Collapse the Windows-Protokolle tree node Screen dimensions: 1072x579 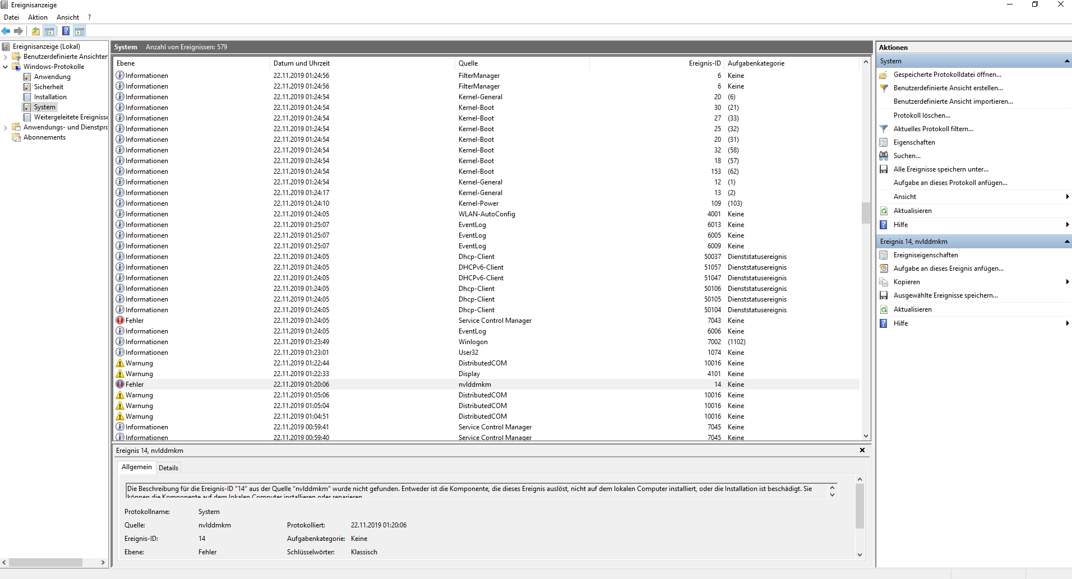point(6,67)
